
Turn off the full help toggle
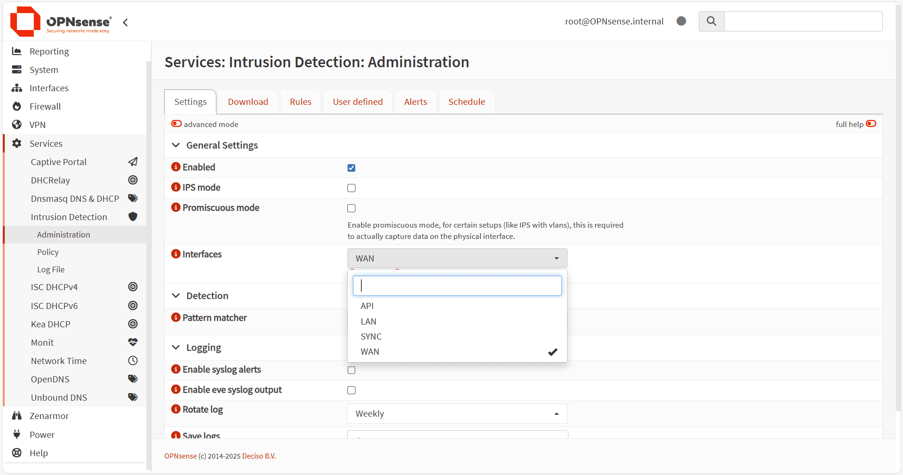pos(871,124)
